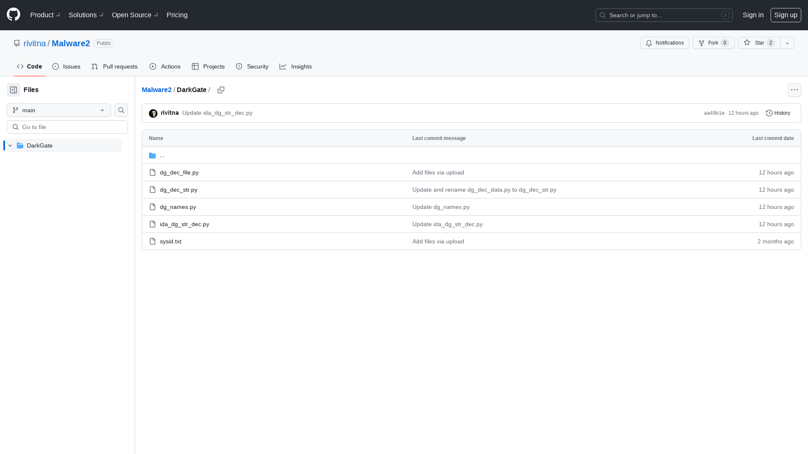
Task: Click Go to file search box
Action: 67,127
